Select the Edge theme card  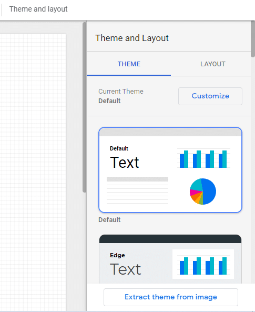pos(170,259)
